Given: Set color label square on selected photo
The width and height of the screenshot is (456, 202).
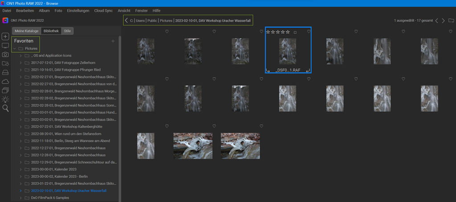Looking at the screenshot, I should [295, 32].
